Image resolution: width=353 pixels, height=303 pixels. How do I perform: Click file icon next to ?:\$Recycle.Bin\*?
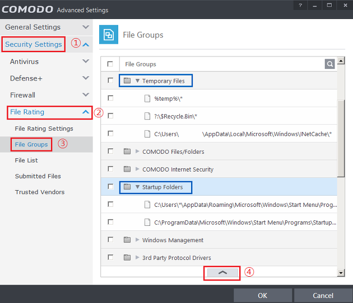(x=147, y=116)
